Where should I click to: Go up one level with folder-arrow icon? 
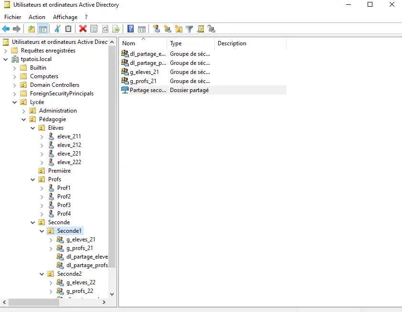point(32,29)
